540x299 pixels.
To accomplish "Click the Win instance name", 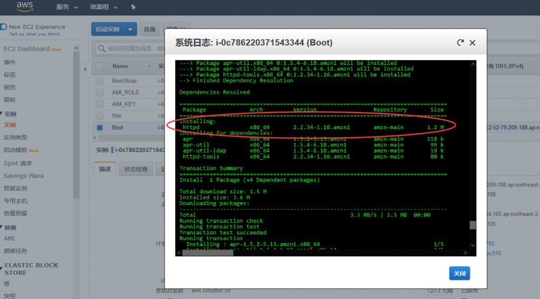I will 117,116.
